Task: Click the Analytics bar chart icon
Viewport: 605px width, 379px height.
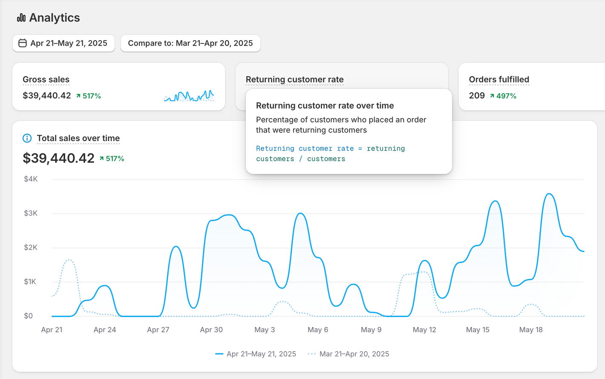Action: tap(21, 17)
